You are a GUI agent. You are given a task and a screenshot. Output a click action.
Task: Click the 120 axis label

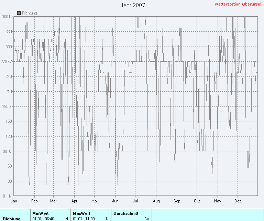point(9,136)
